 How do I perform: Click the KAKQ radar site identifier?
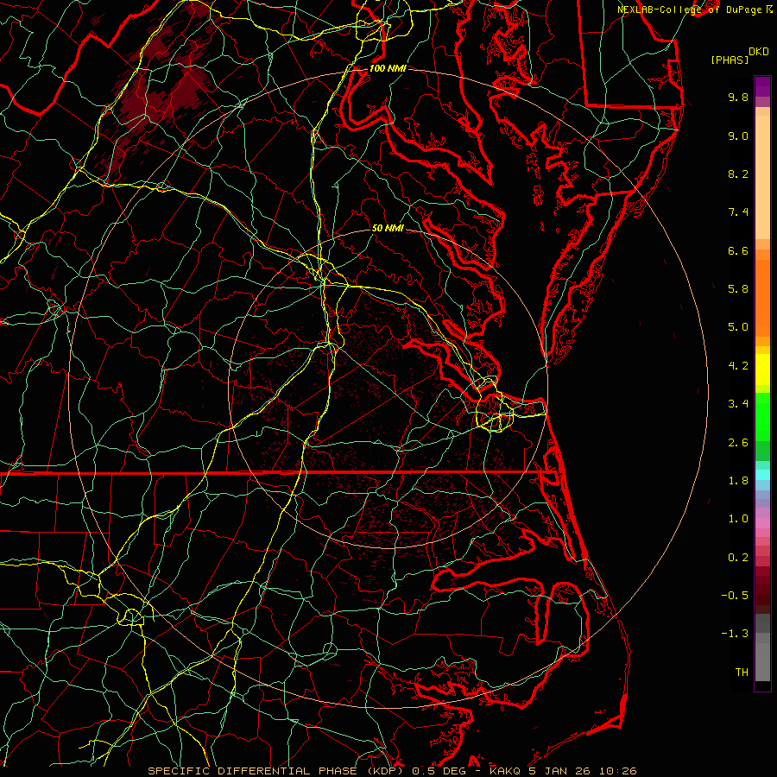pyautogui.click(x=504, y=771)
